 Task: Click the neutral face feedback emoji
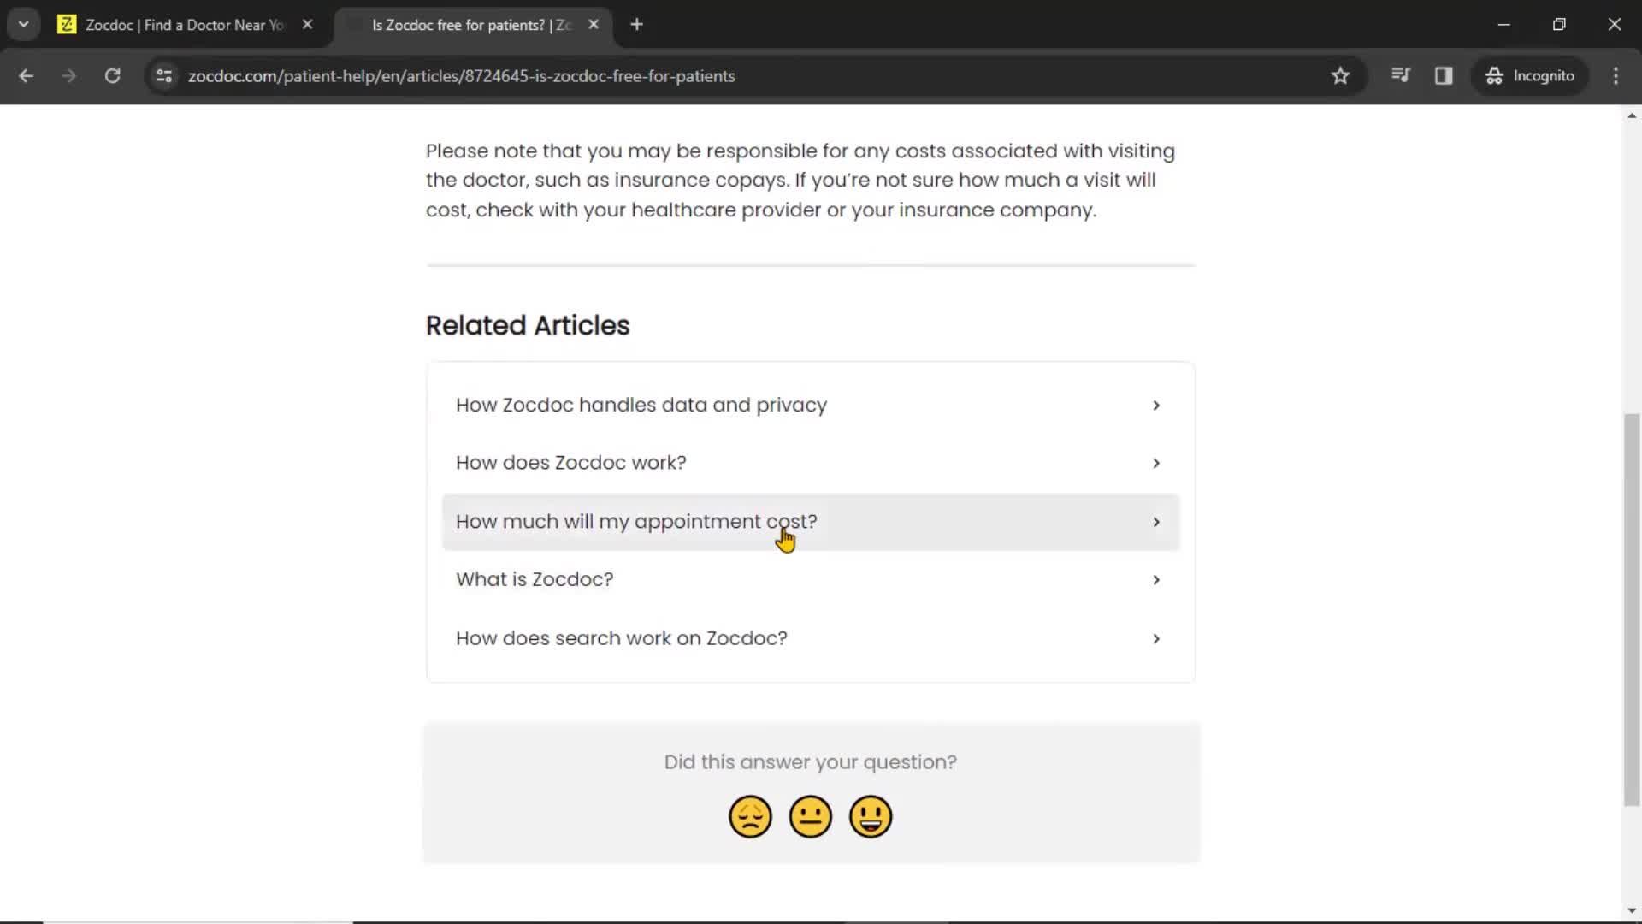(811, 816)
